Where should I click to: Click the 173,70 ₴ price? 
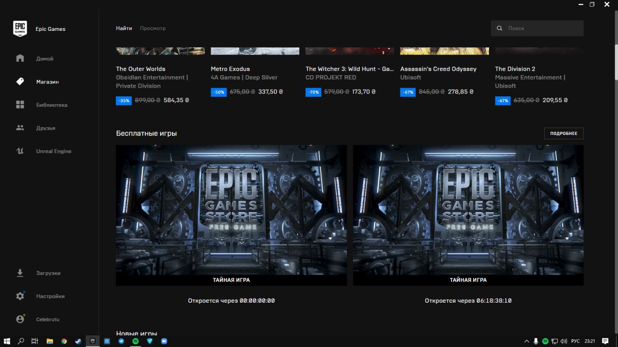pos(364,92)
